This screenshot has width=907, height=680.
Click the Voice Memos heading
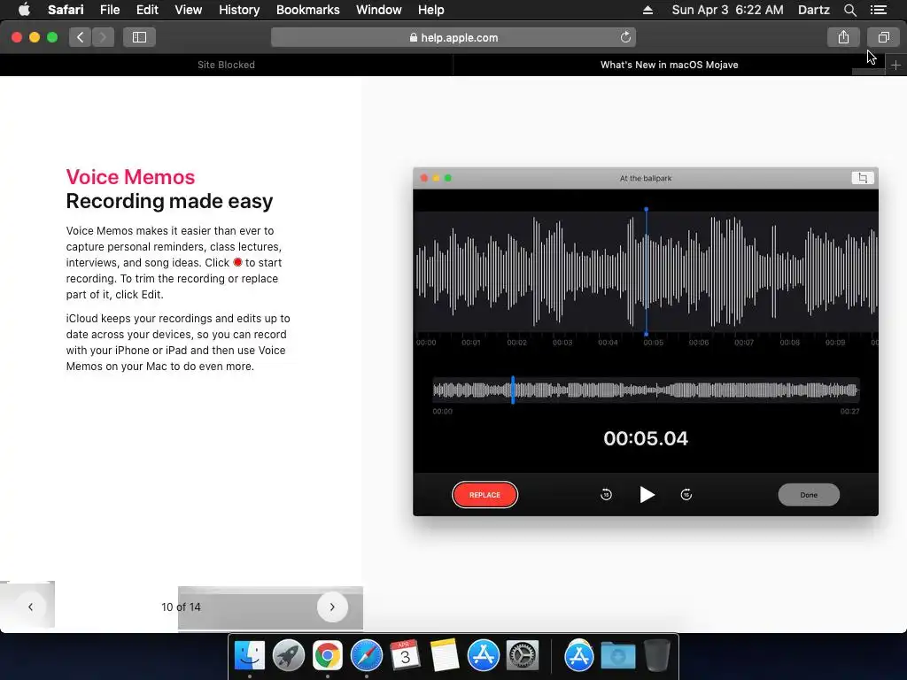(130, 177)
